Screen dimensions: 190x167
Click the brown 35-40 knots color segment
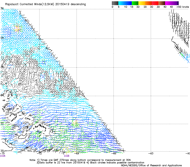162,3
